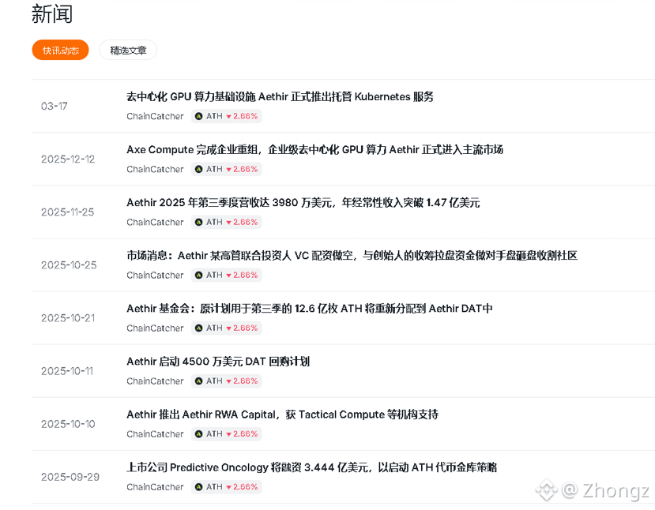Click ATH token icon in the 2025-09-29 row

click(199, 487)
